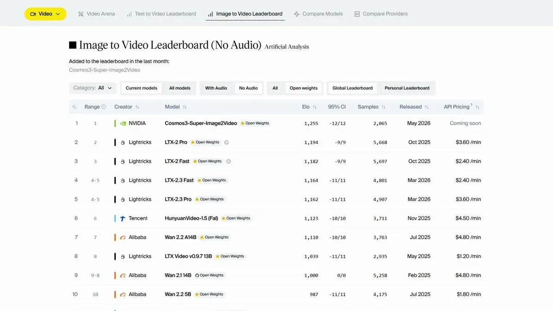Viewport: 553px width, 311px height.
Task: Sort table by API Pricing arrows
Action: (x=477, y=107)
